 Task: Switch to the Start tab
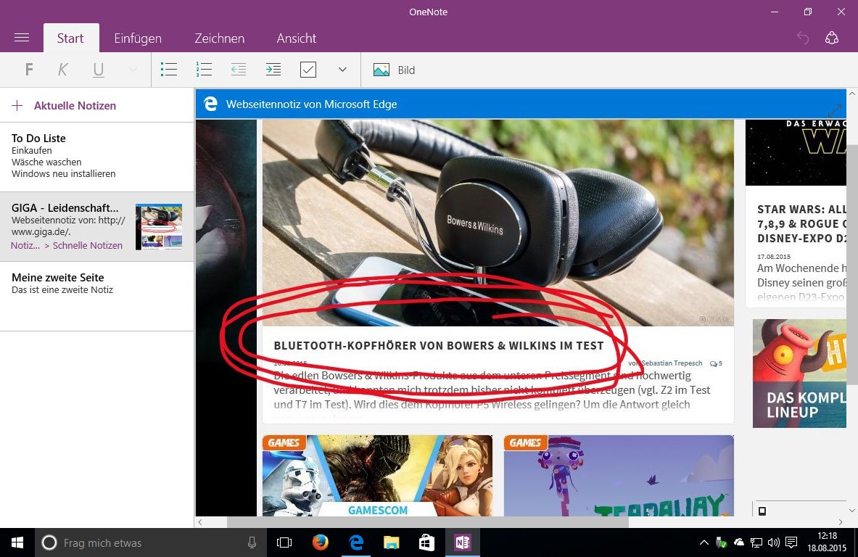70,38
